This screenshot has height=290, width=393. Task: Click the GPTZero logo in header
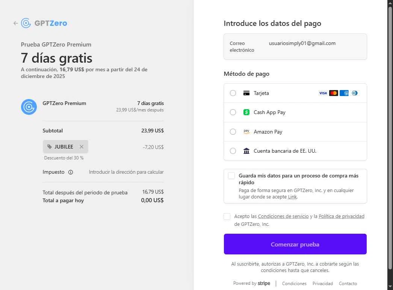tap(44, 23)
